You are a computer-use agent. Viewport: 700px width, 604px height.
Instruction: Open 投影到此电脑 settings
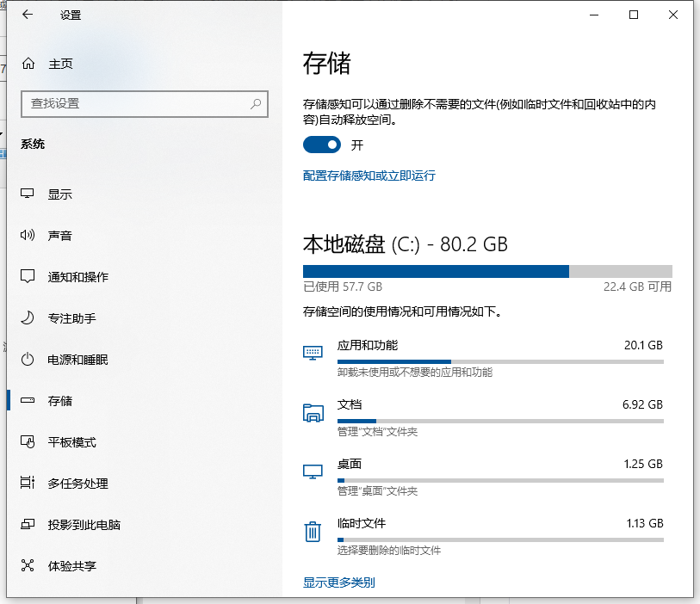click(x=84, y=525)
